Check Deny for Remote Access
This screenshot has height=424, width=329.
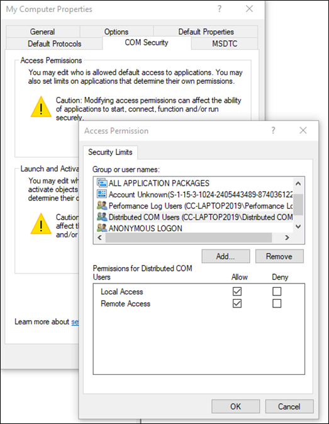(277, 304)
